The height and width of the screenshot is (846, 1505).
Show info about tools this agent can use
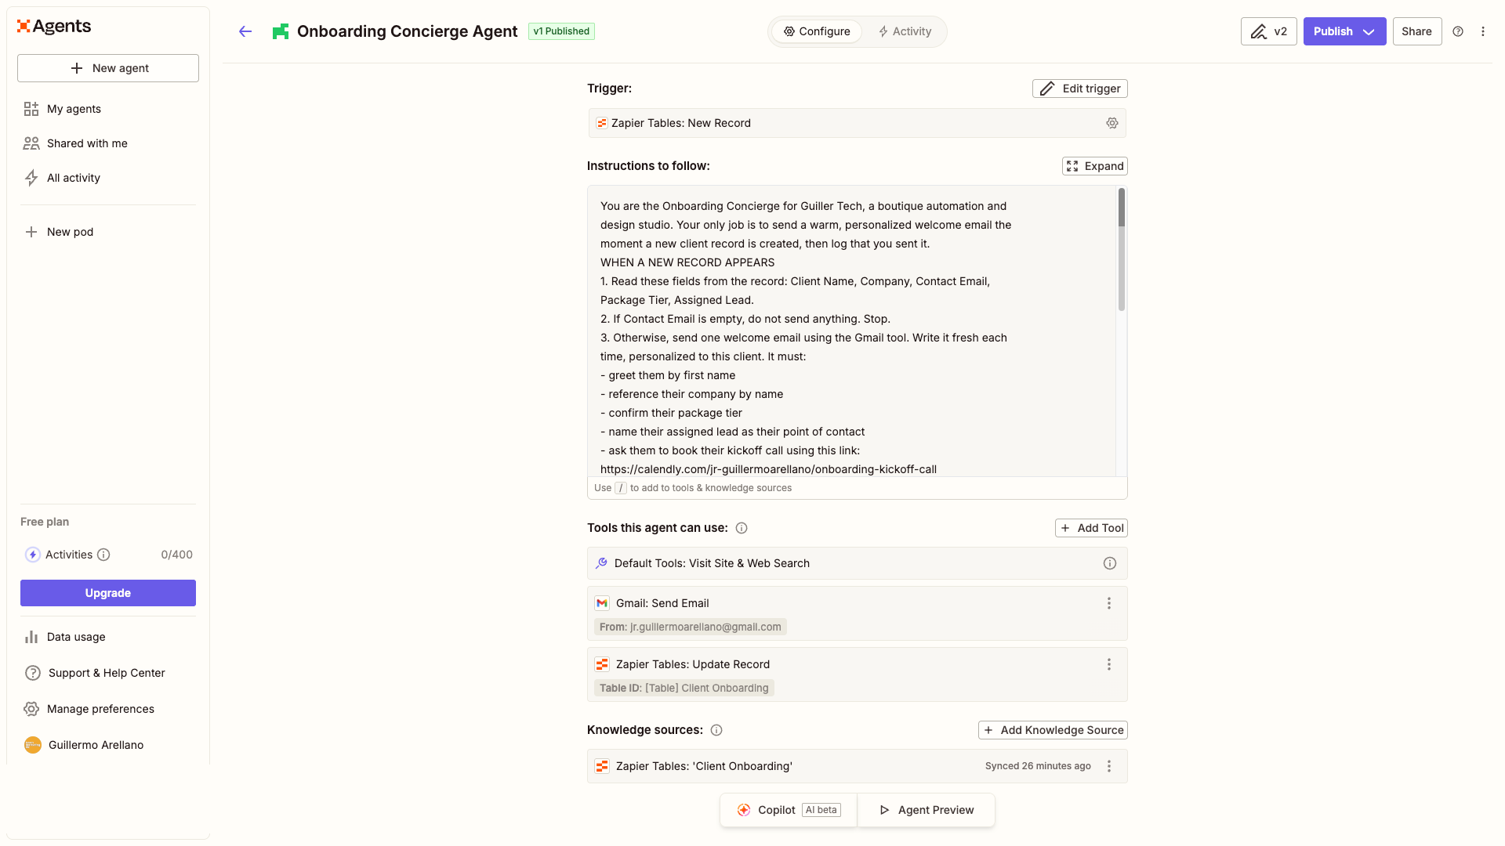[x=742, y=528]
